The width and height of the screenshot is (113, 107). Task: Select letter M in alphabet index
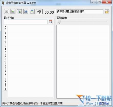point(5,56)
